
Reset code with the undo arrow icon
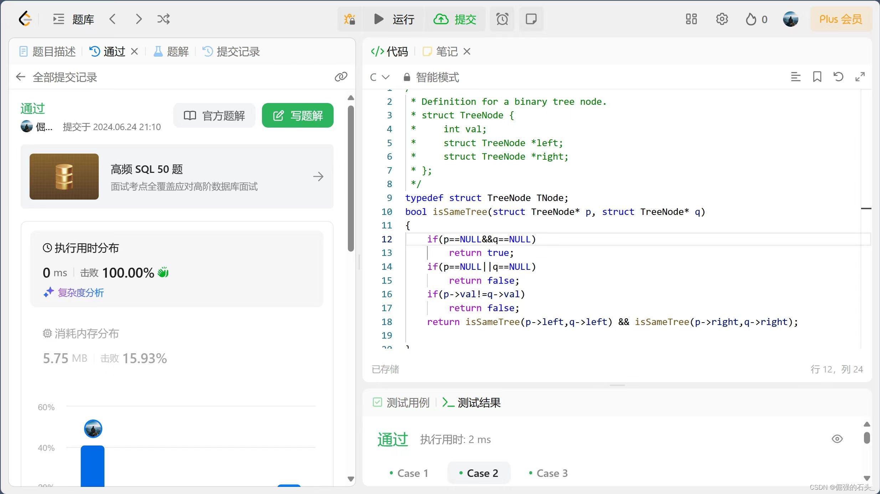pyautogui.click(x=838, y=77)
